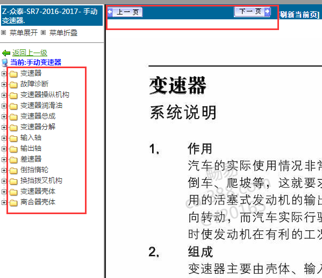This screenshot has height=278, width=322.
Task: Click the 作用 section heading
Action: (200, 149)
